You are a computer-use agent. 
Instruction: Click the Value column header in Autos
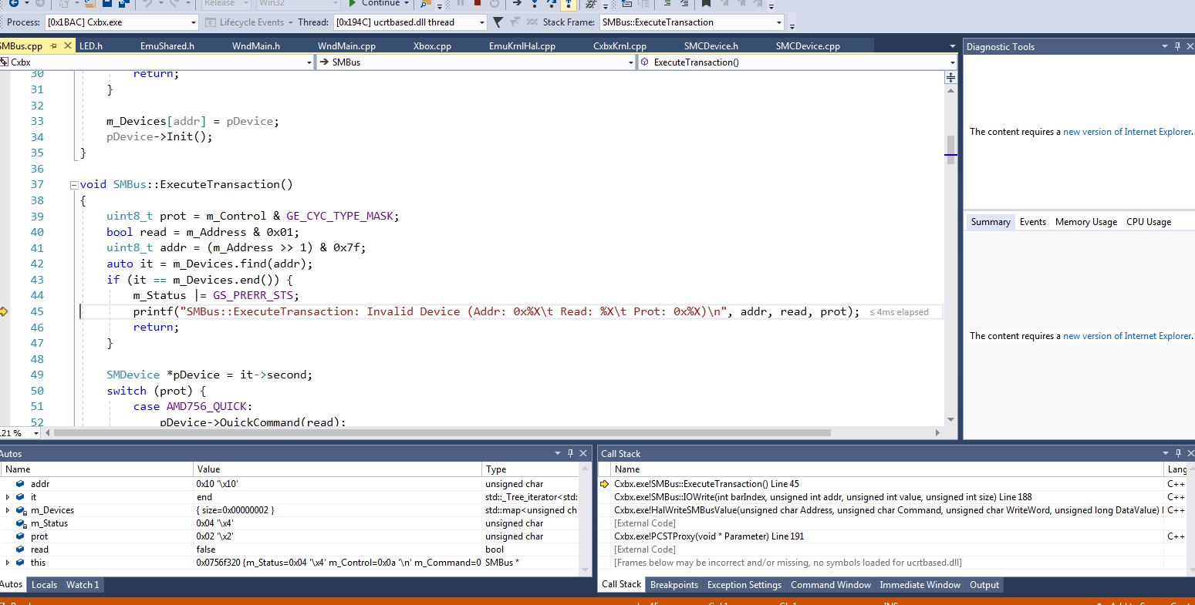[337, 469]
